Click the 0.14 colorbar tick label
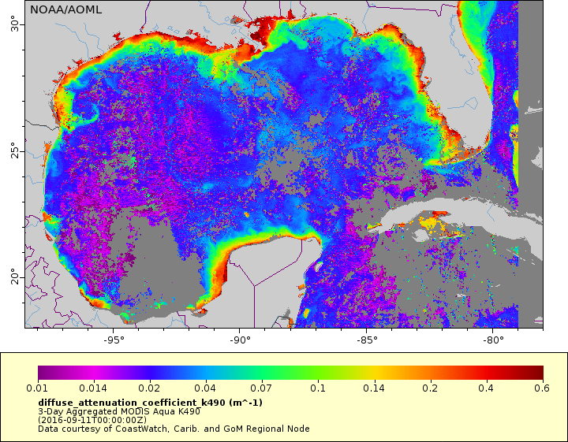The image size is (568, 442). coord(373,388)
